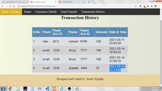This screenshot has height=91, width=162.
Task: Bookmark this page with the star icon
Action: click(136, 6)
